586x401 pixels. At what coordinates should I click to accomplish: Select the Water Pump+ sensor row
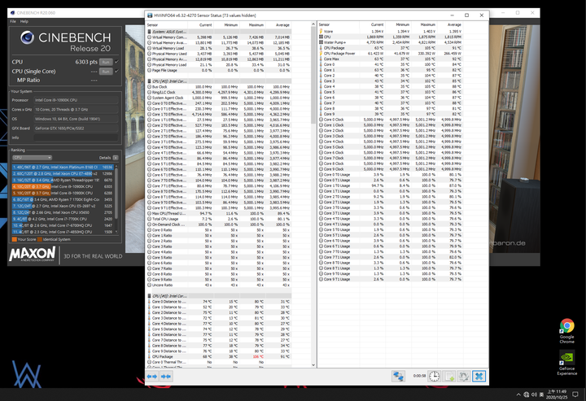pyautogui.click(x=391, y=42)
